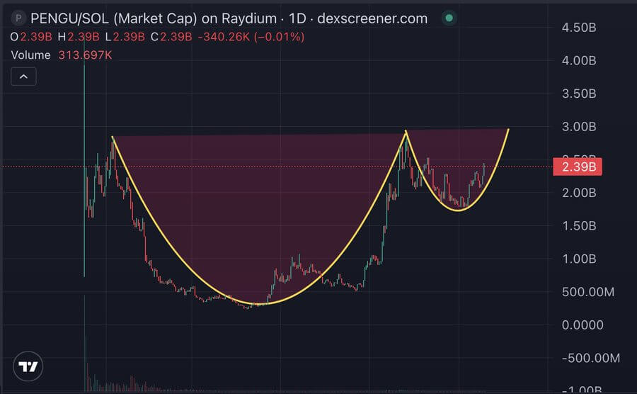Viewport: 637px width, 394px height.
Task: Select the PENGU/SOL chart title text
Action: pyautogui.click(x=229, y=18)
